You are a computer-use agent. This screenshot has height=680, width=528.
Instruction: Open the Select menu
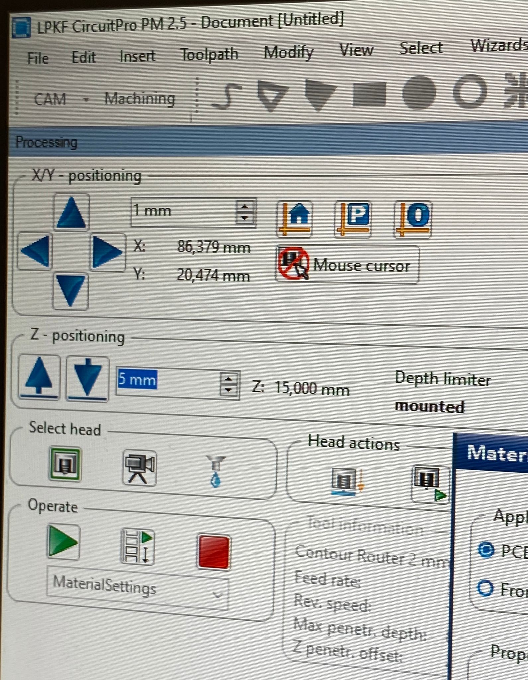pyautogui.click(x=421, y=48)
